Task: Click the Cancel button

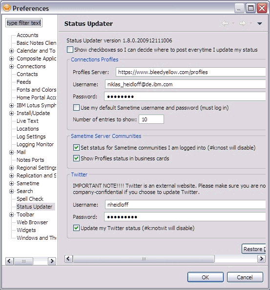Action: (245, 277)
